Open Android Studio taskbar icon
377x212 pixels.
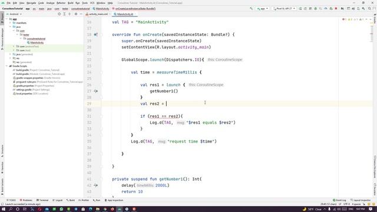pyautogui.click(x=119, y=209)
